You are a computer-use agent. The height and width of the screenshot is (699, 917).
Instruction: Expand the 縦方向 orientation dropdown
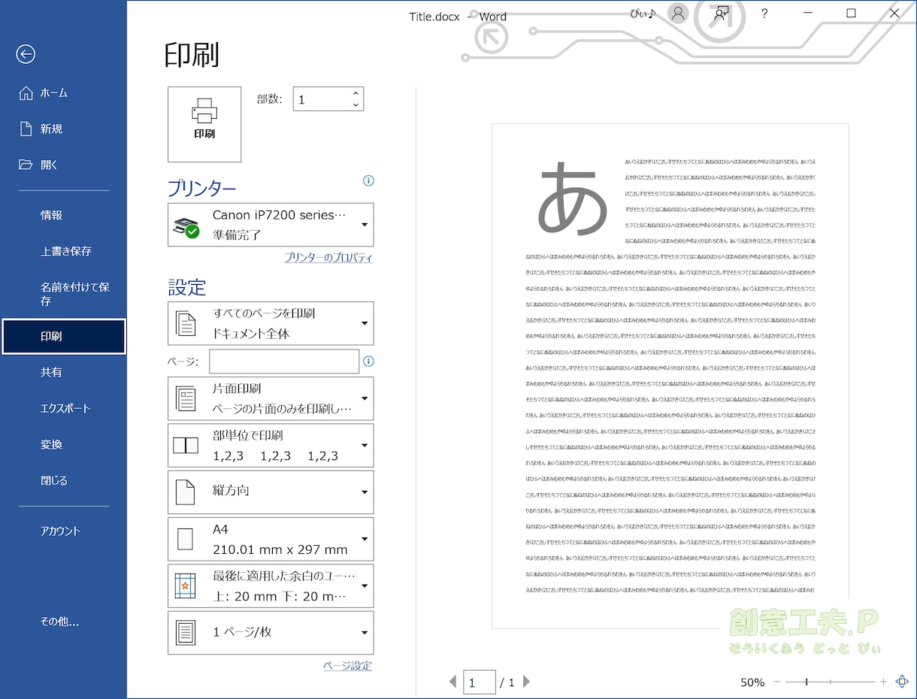(x=271, y=492)
